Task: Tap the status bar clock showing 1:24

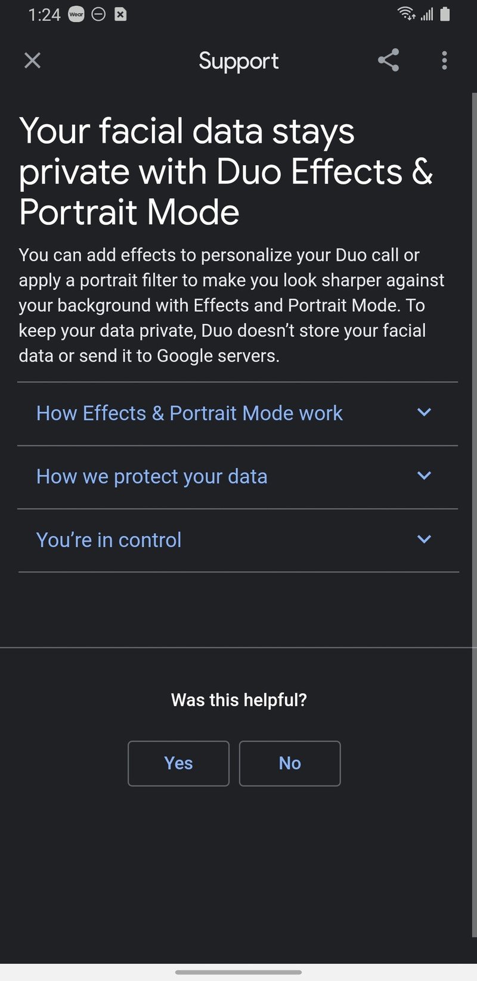Action: [44, 14]
